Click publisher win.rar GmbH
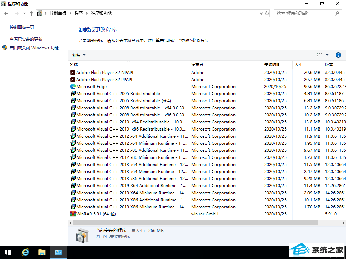The image size is (346, 259). pos(205,214)
